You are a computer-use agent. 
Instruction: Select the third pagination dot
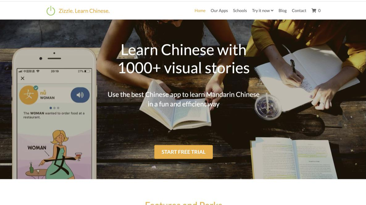(58, 108)
